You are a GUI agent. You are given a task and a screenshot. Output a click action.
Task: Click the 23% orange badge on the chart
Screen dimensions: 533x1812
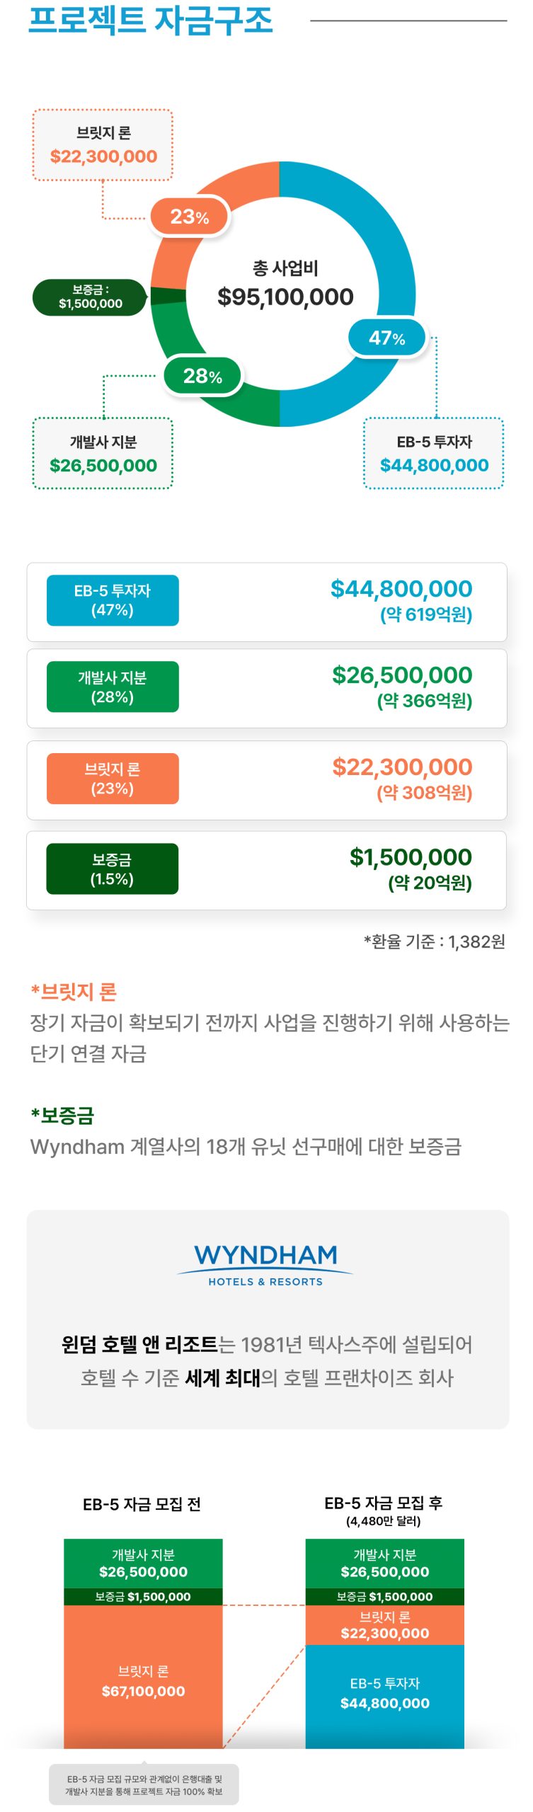point(190,217)
